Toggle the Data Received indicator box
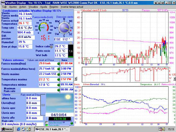176x132 pixels. 46,122
